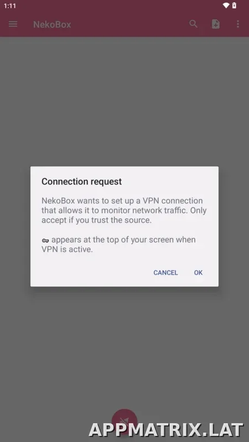Click the APPMATRIX.LAT watermark
Screen dimensions: 249x442
point(166,430)
